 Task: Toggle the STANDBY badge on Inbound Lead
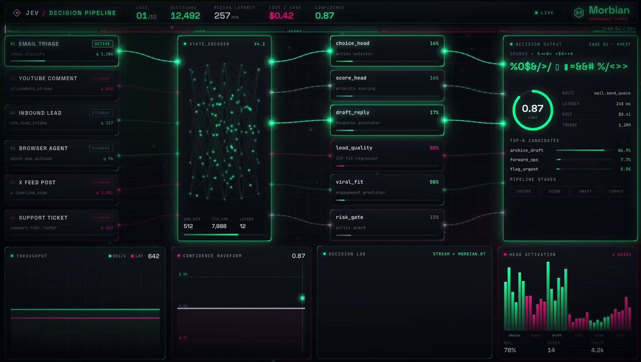coord(101,113)
